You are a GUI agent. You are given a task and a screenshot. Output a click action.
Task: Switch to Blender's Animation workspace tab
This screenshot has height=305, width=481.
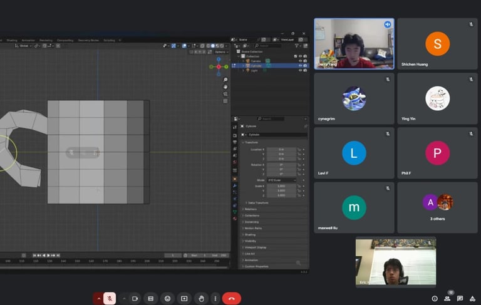click(x=28, y=40)
